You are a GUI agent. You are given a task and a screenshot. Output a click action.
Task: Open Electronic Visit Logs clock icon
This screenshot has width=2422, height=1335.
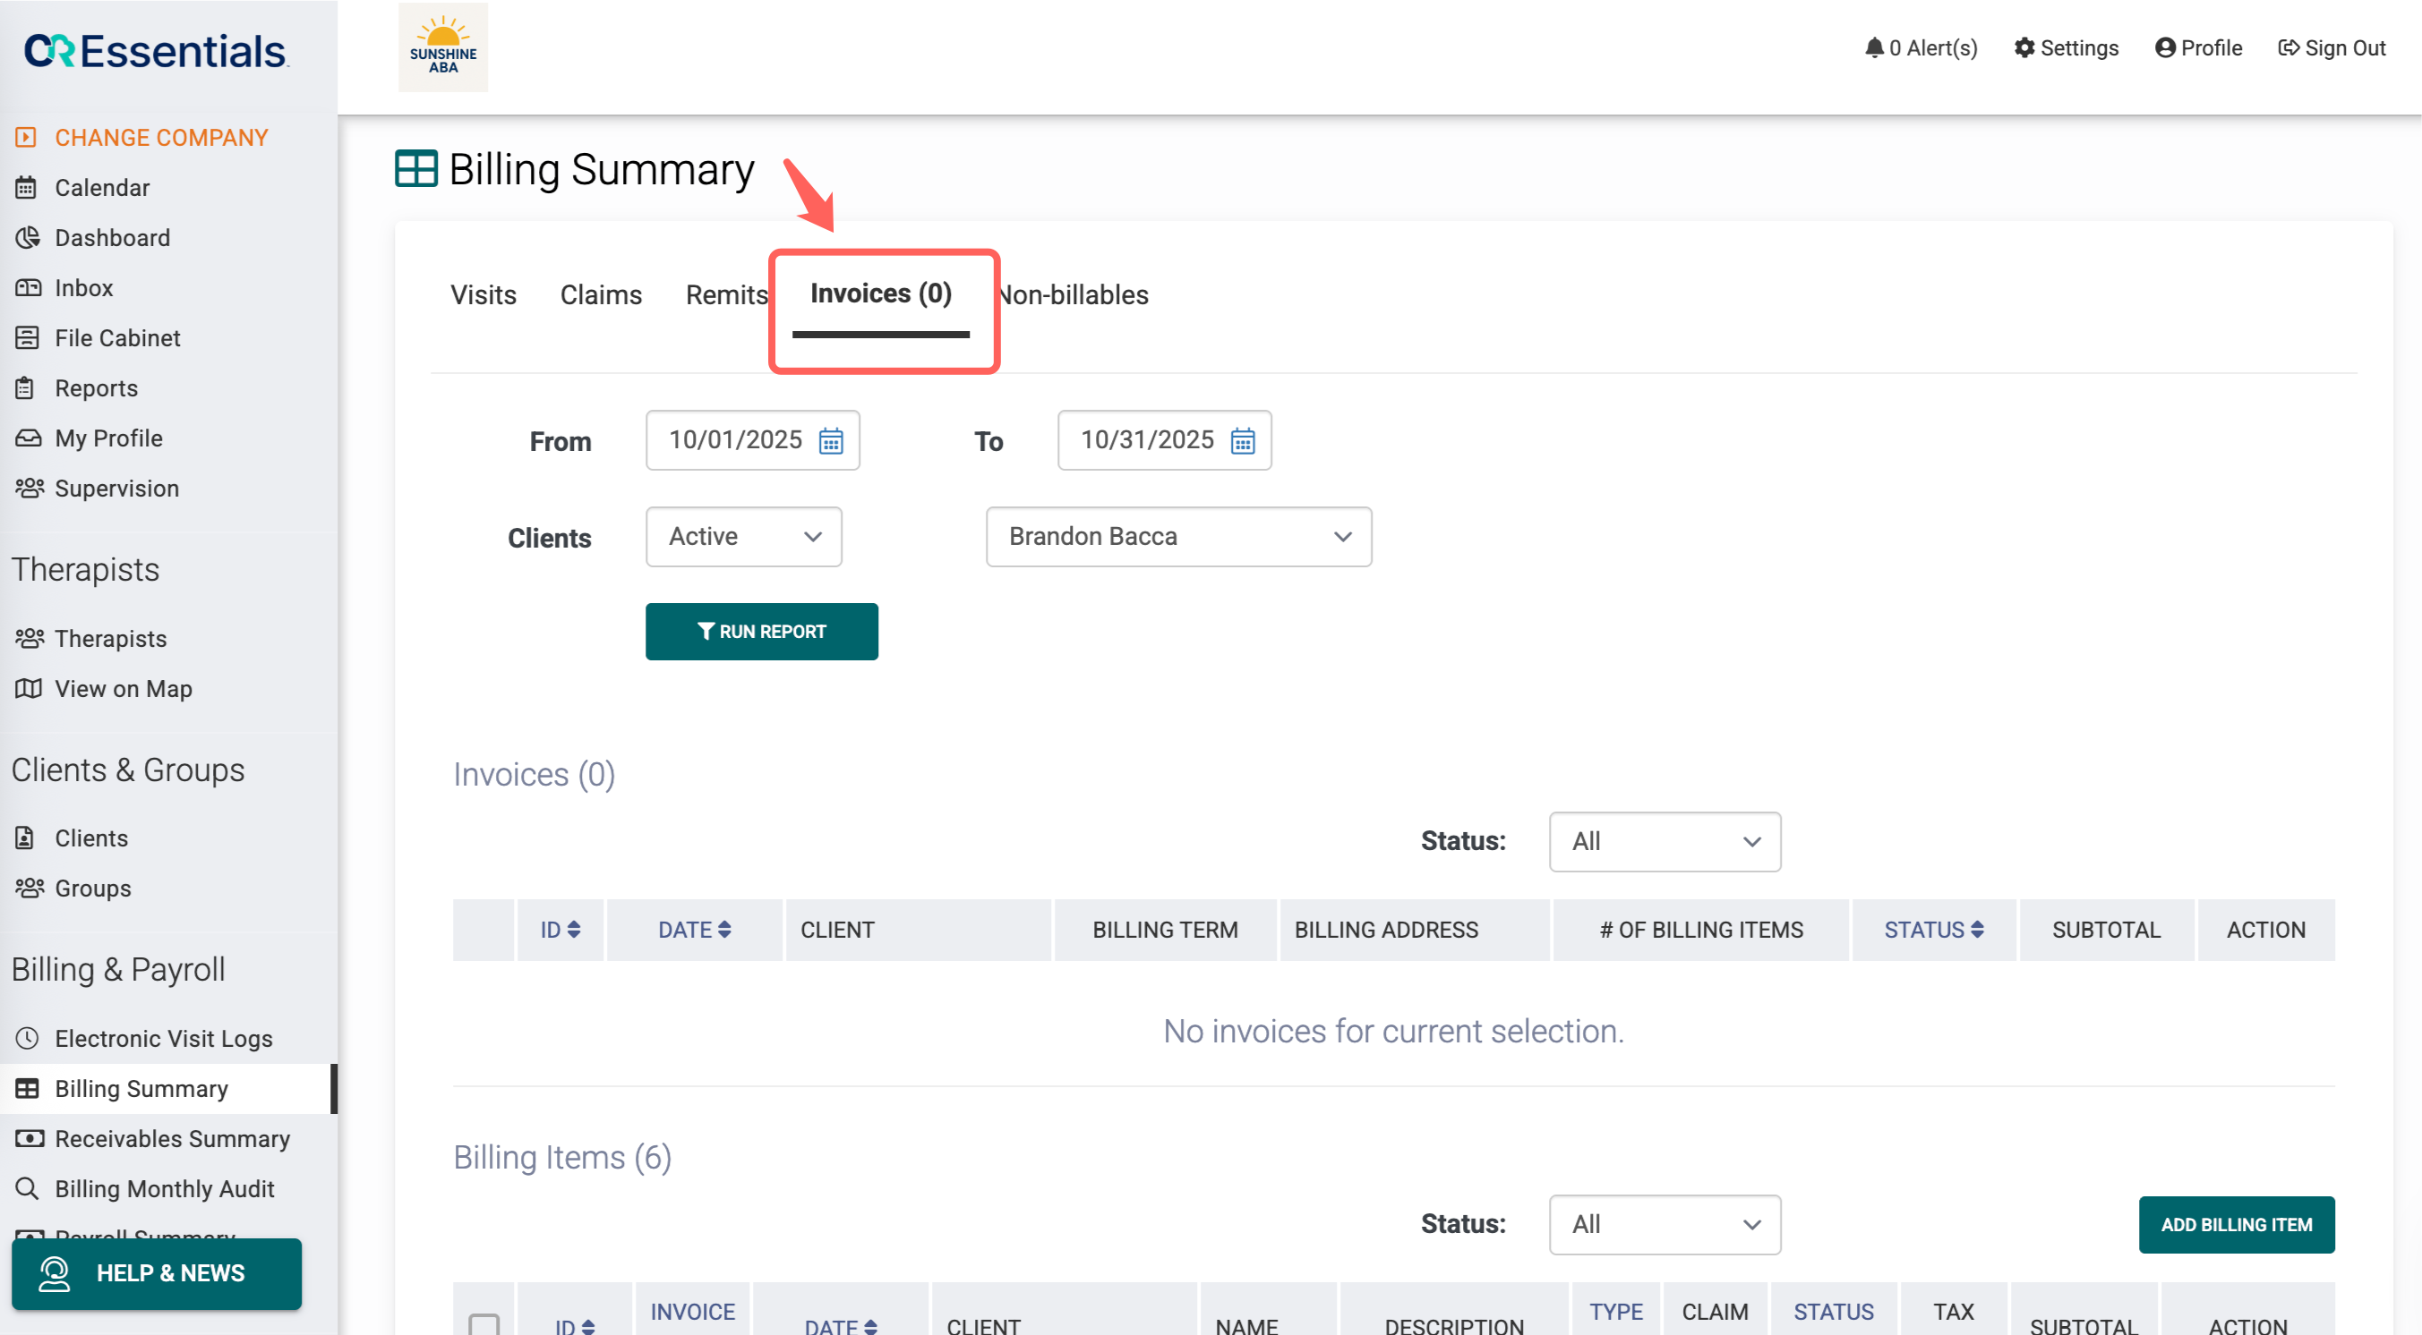pyautogui.click(x=27, y=1038)
